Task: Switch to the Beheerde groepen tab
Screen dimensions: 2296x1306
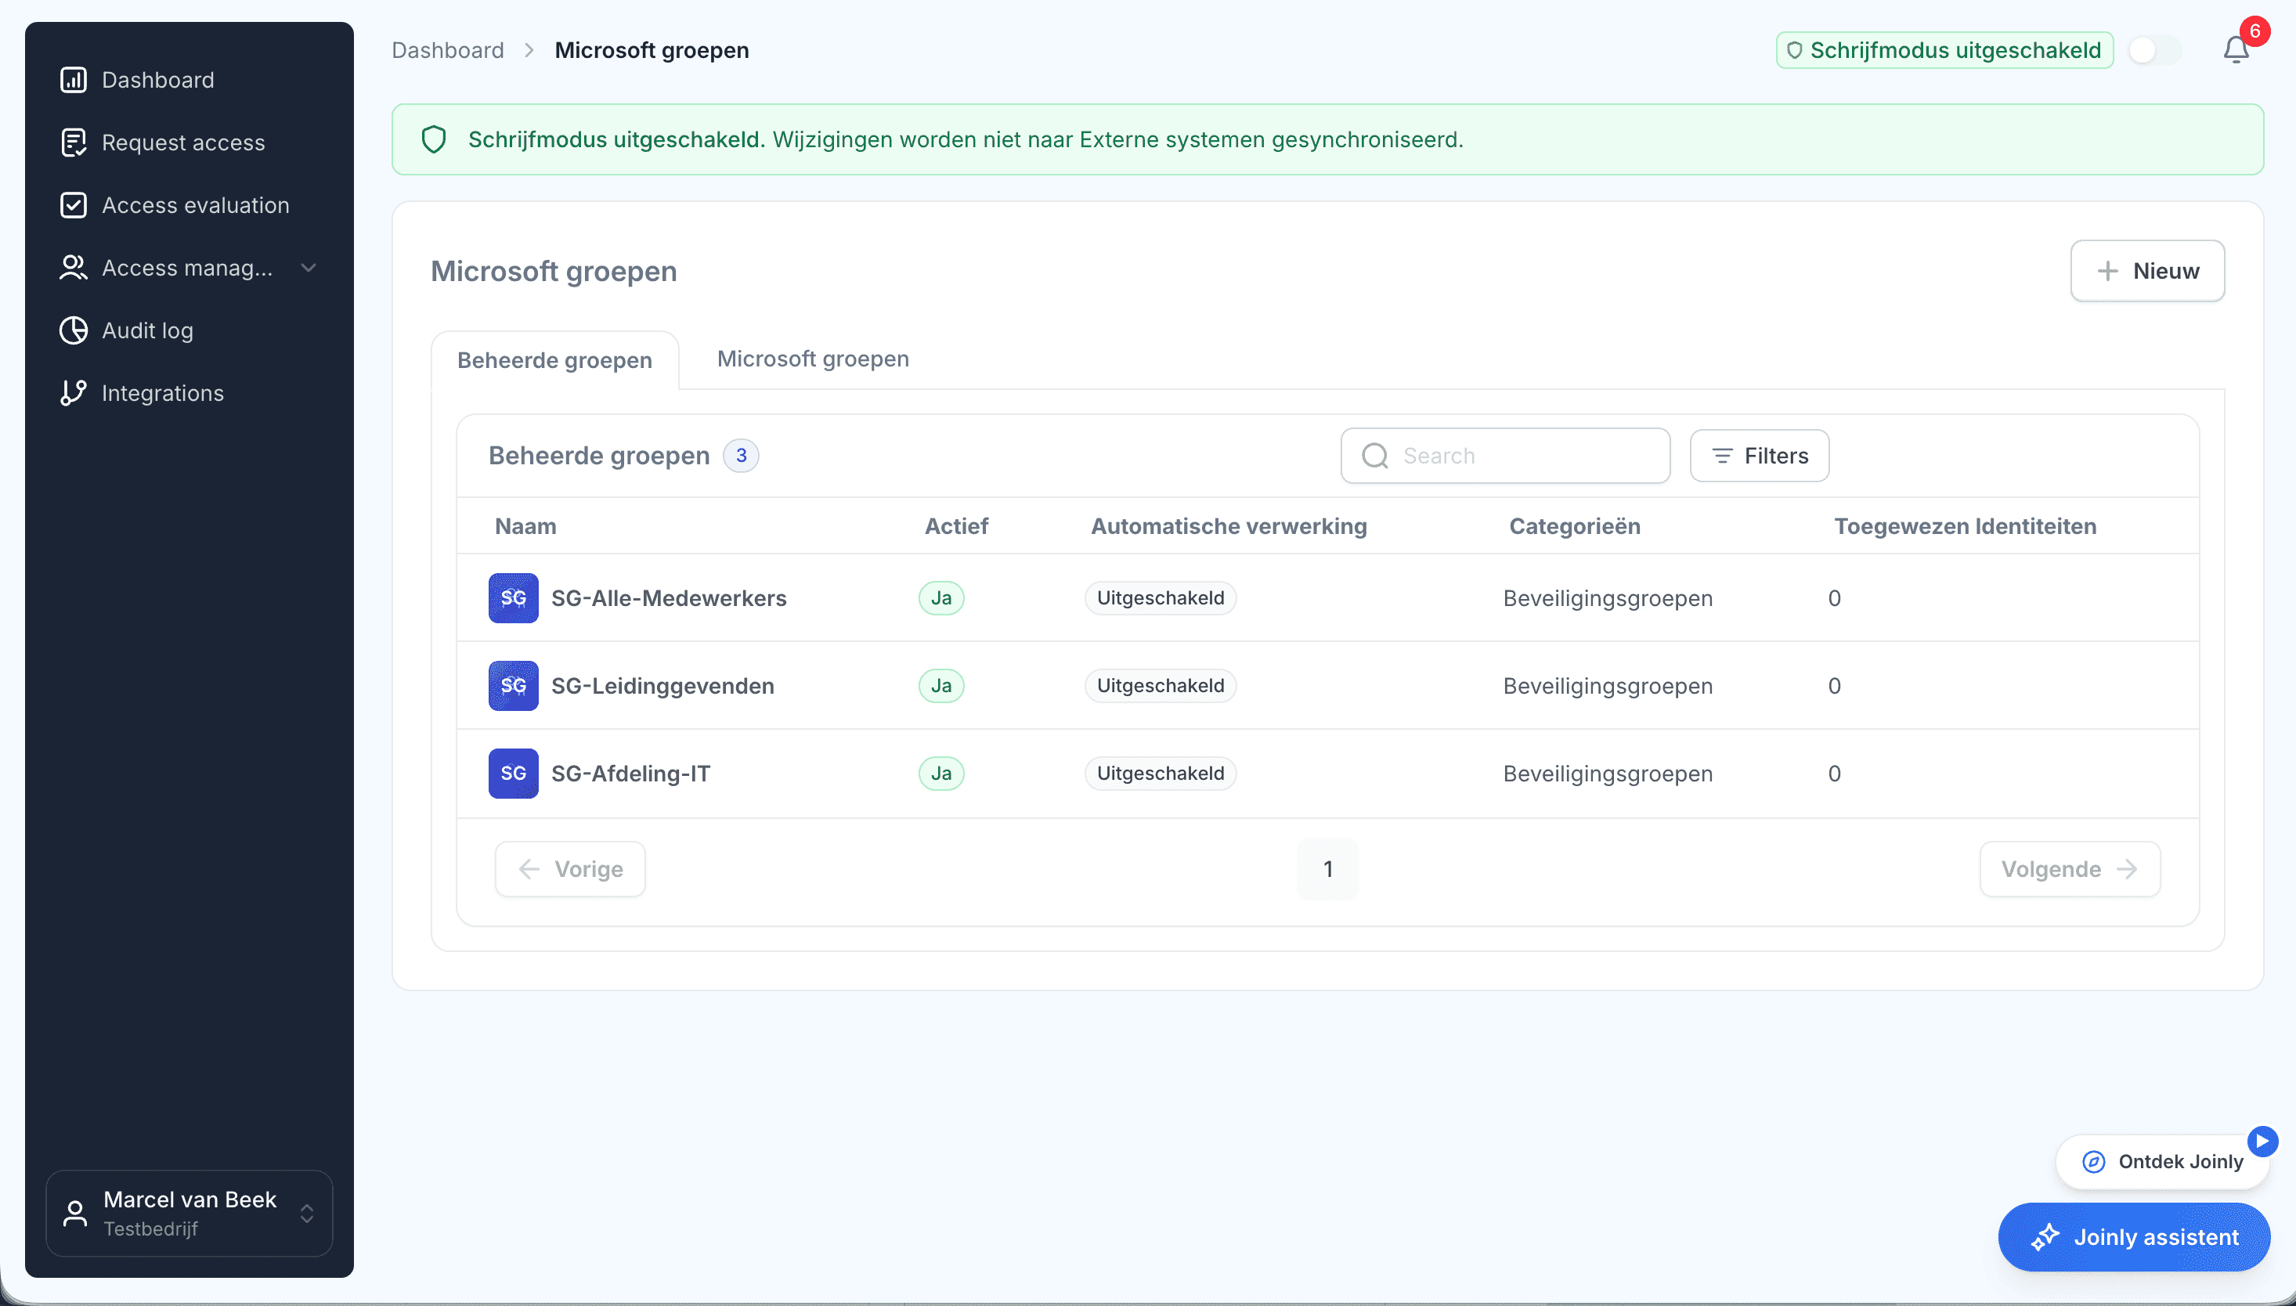Action: point(554,361)
